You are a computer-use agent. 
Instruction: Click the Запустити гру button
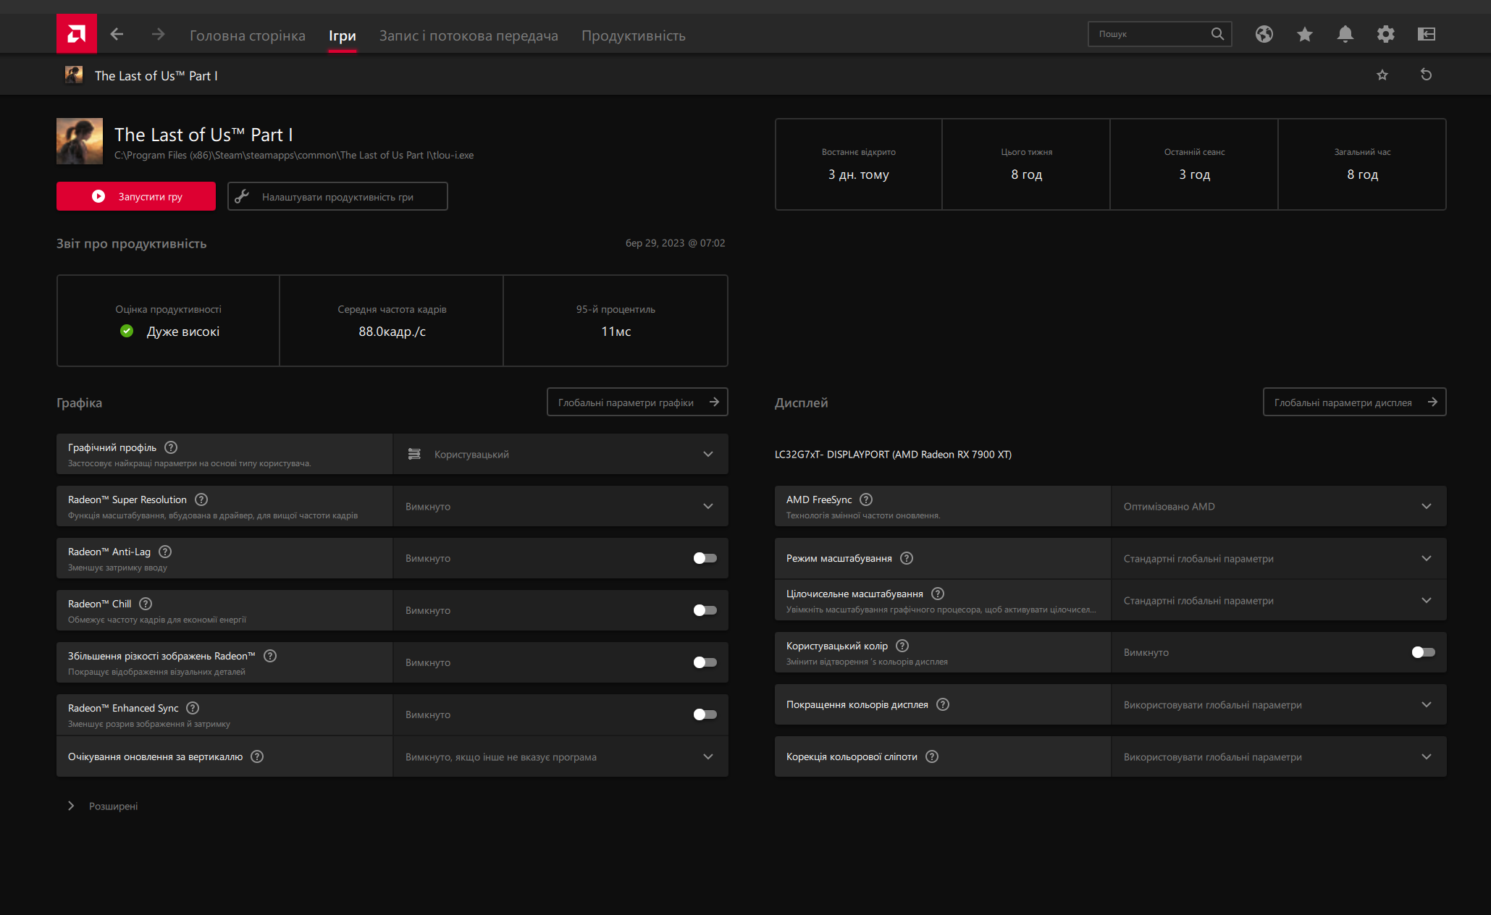pos(136,196)
